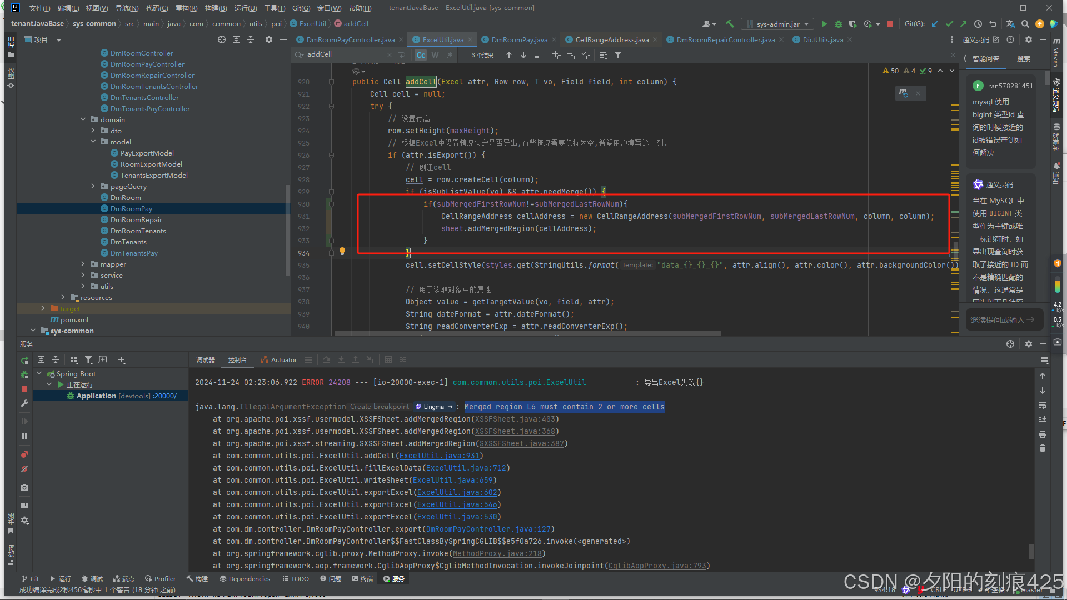Open Git history clock icon
The image size is (1067, 600).
click(x=978, y=24)
